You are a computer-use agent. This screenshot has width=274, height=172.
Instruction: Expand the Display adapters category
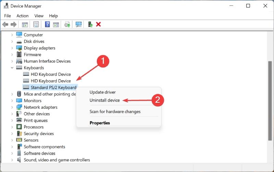(12, 48)
